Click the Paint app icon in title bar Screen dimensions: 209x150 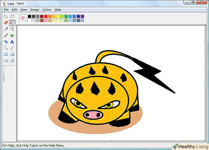(x=4, y=4)
